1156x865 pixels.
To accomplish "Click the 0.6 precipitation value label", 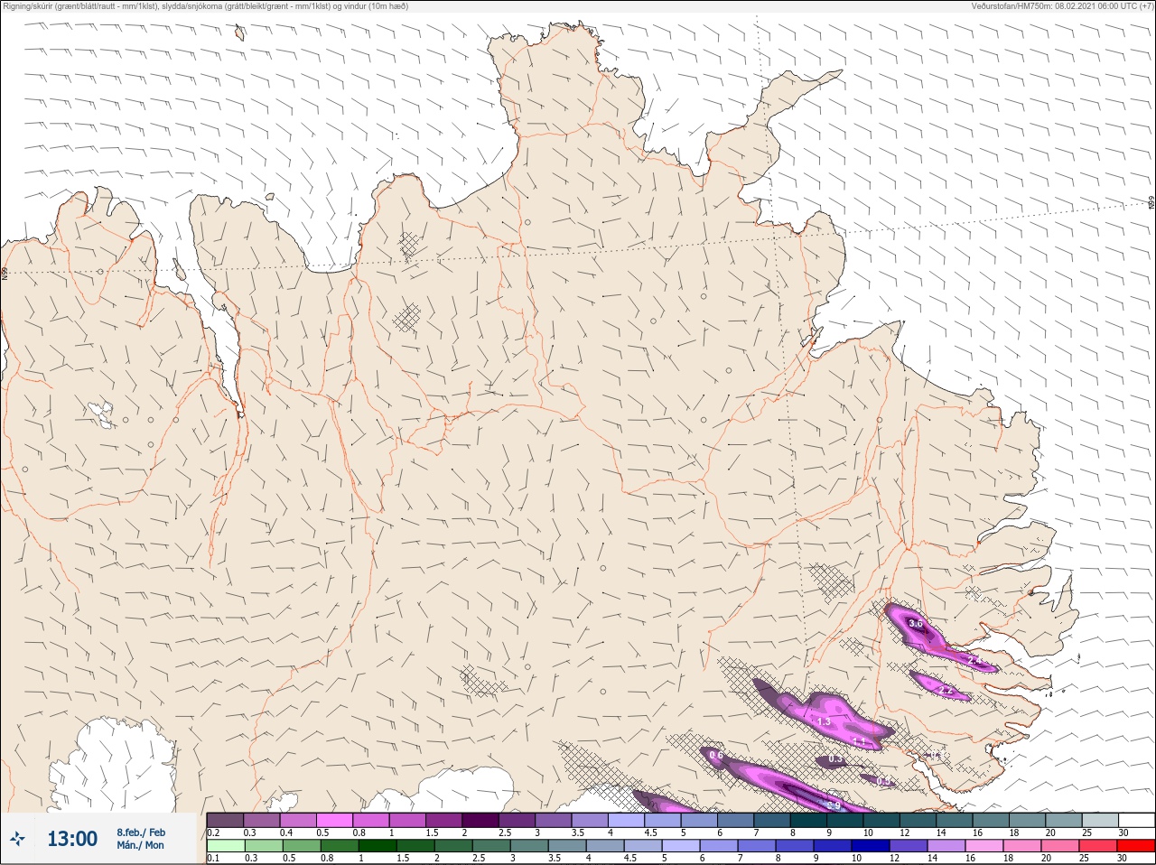I will 716,755.
